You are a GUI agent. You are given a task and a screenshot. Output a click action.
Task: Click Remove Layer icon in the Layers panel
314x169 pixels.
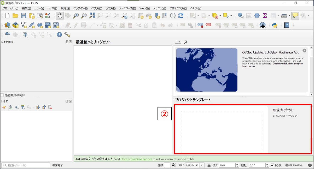tap(50, 107)
